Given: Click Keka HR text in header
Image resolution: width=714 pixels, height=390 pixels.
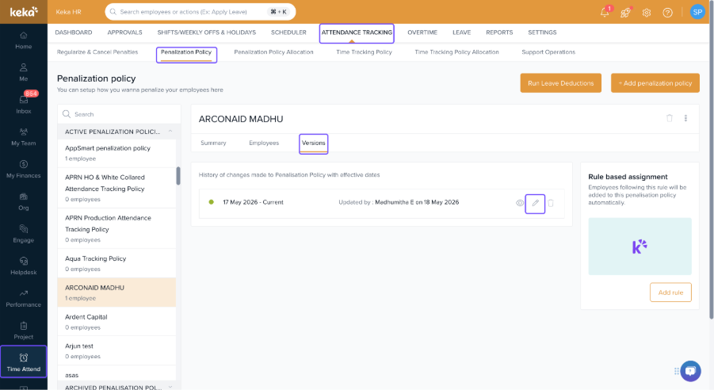Looking at the screenshot, I should (68, 12).
